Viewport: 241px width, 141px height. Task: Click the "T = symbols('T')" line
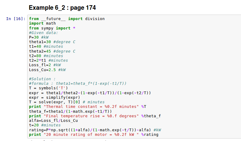point(48,88)
